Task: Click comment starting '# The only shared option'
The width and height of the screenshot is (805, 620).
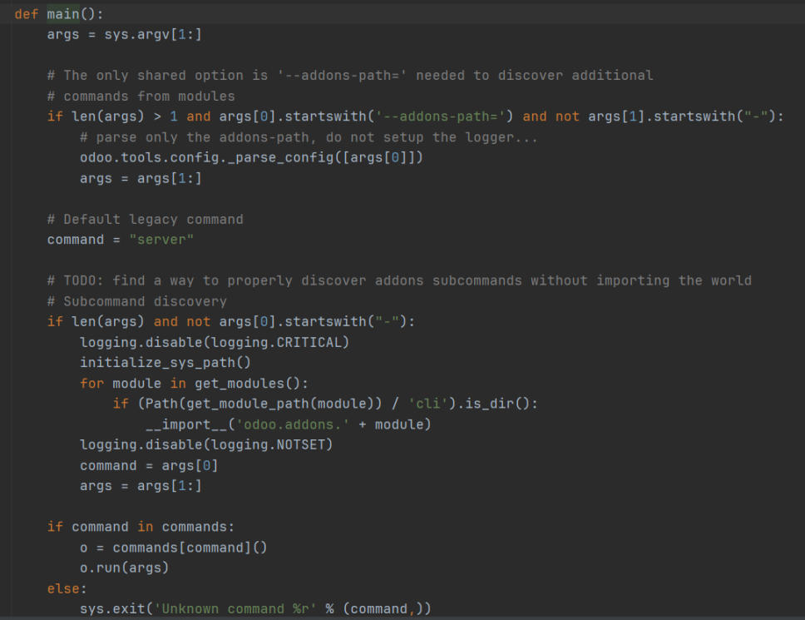Action: (349, 76)
